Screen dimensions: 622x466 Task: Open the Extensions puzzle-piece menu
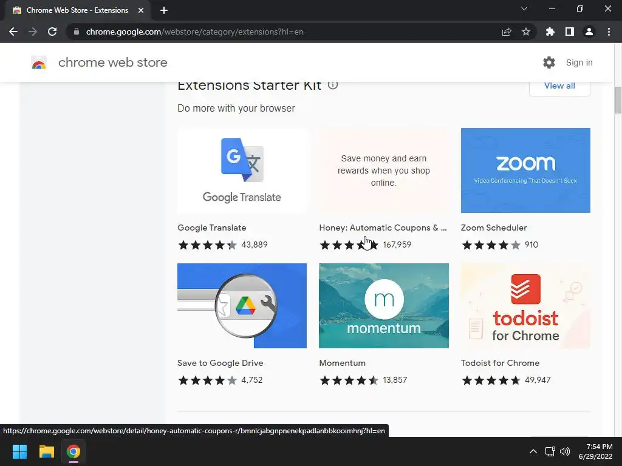[550, 32]
